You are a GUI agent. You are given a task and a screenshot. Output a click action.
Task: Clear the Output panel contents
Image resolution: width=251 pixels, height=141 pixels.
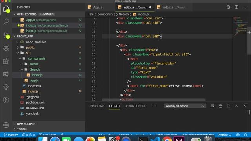coord(212,106)
